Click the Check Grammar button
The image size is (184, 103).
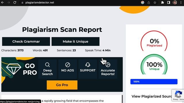tap(26, 41)
